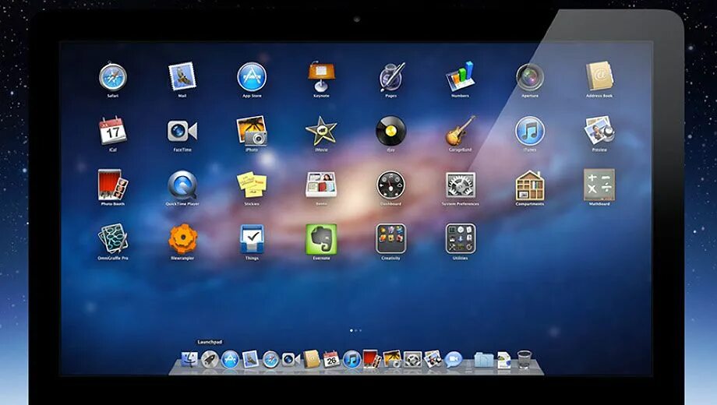
Task: Open the Pages app
Action: [x=391, y=76]
